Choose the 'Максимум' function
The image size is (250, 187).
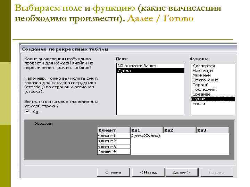tap(213, 71)
